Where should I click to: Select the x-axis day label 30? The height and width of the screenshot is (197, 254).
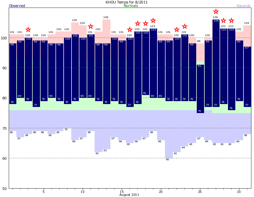click(239, 192)
